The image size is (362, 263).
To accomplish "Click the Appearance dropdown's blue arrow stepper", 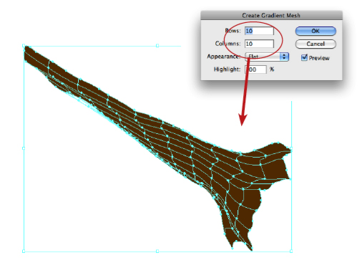I will pyautogui.click(x=284, y=57).
